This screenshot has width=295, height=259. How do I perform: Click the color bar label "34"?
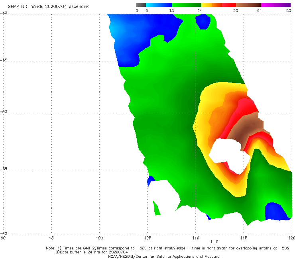coord(200,11)
